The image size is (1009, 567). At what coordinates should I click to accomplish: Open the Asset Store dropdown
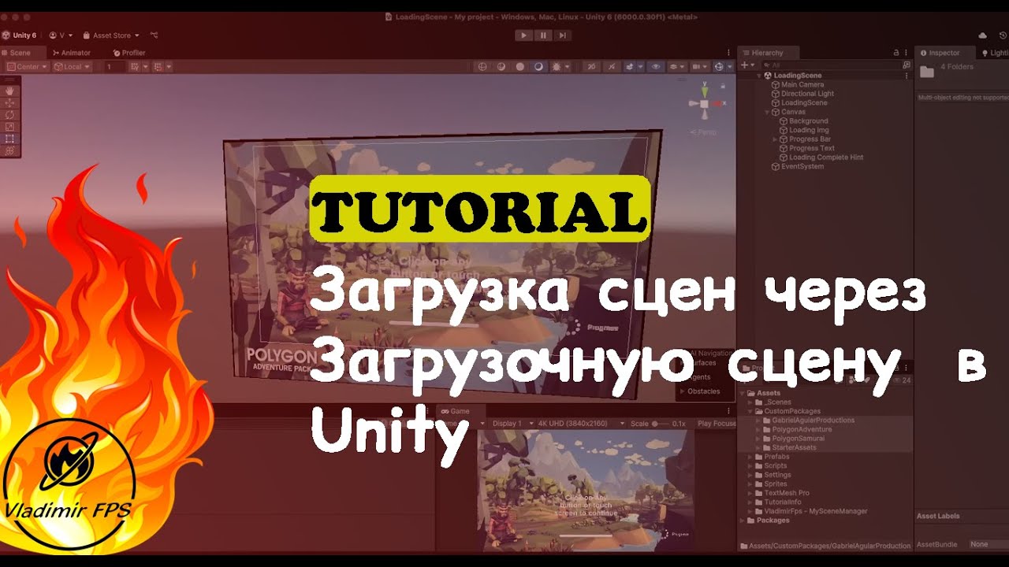click(111, 35)
